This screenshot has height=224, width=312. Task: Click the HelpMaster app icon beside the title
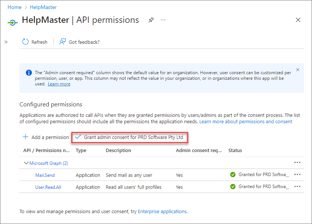[x=13, y=22]
